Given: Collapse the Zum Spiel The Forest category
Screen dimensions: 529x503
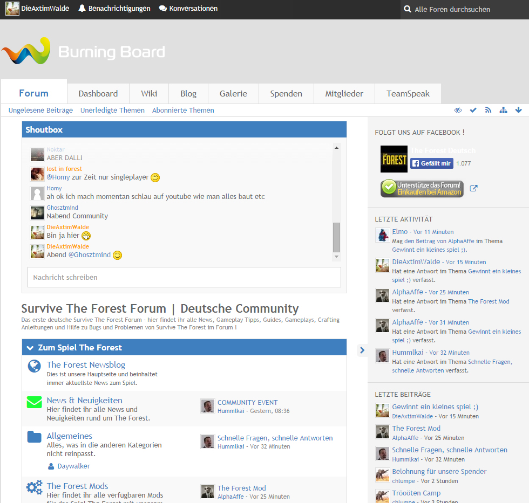Looking at the screenshot, I should click(30, 348).
